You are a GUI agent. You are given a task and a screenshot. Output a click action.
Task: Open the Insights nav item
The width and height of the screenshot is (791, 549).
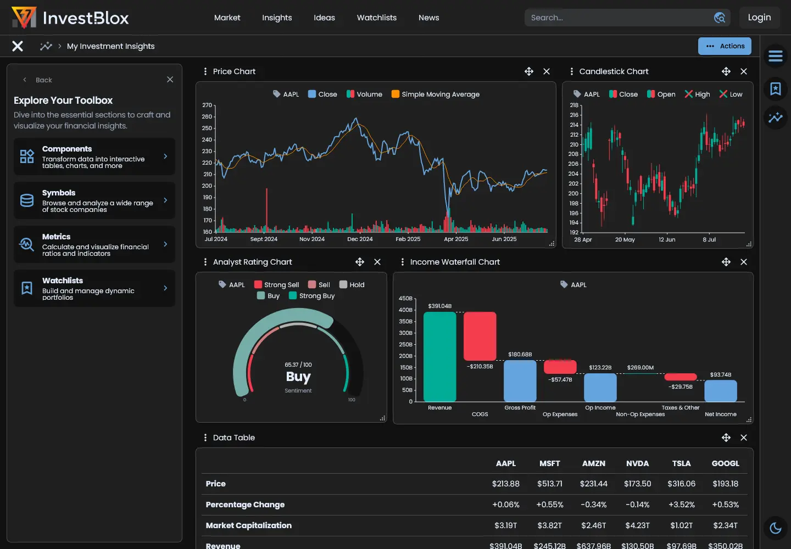pyautogui.click(x=277, y=18)
